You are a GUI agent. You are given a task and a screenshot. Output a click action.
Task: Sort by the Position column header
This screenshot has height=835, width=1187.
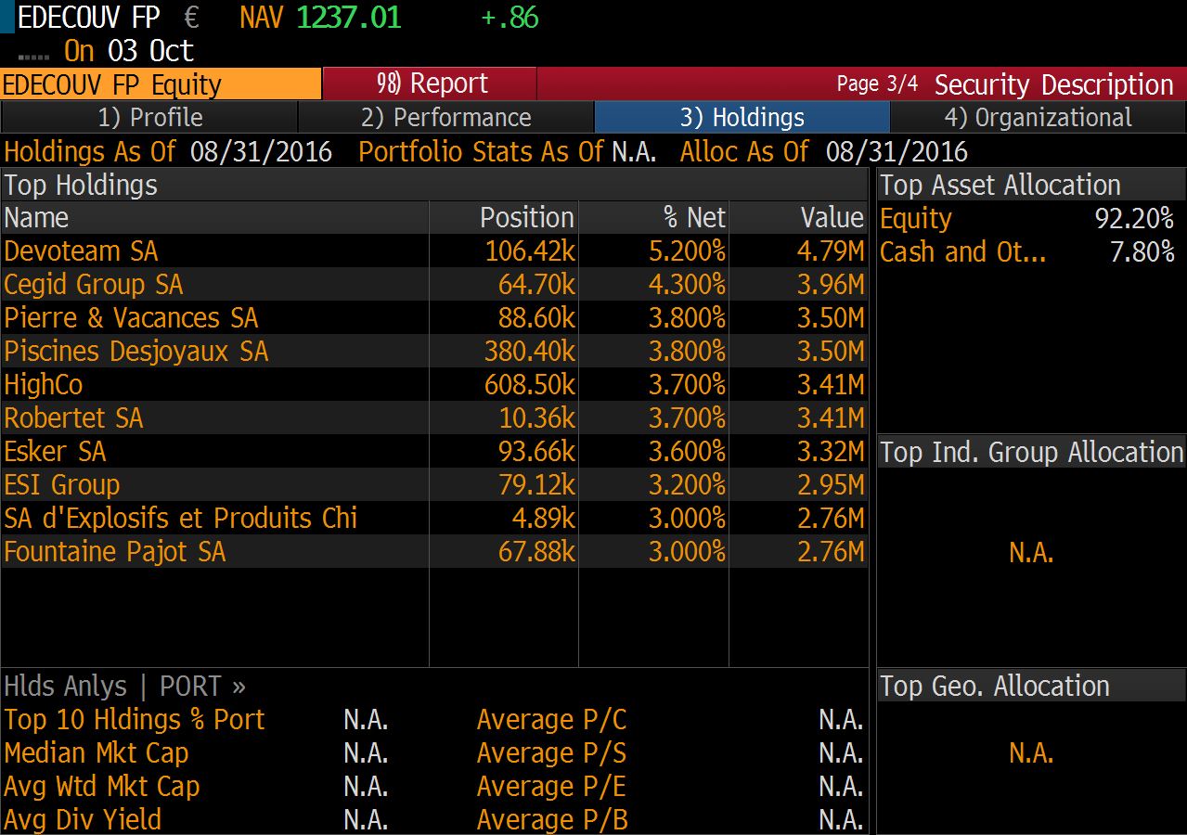(x=526, y=218)
